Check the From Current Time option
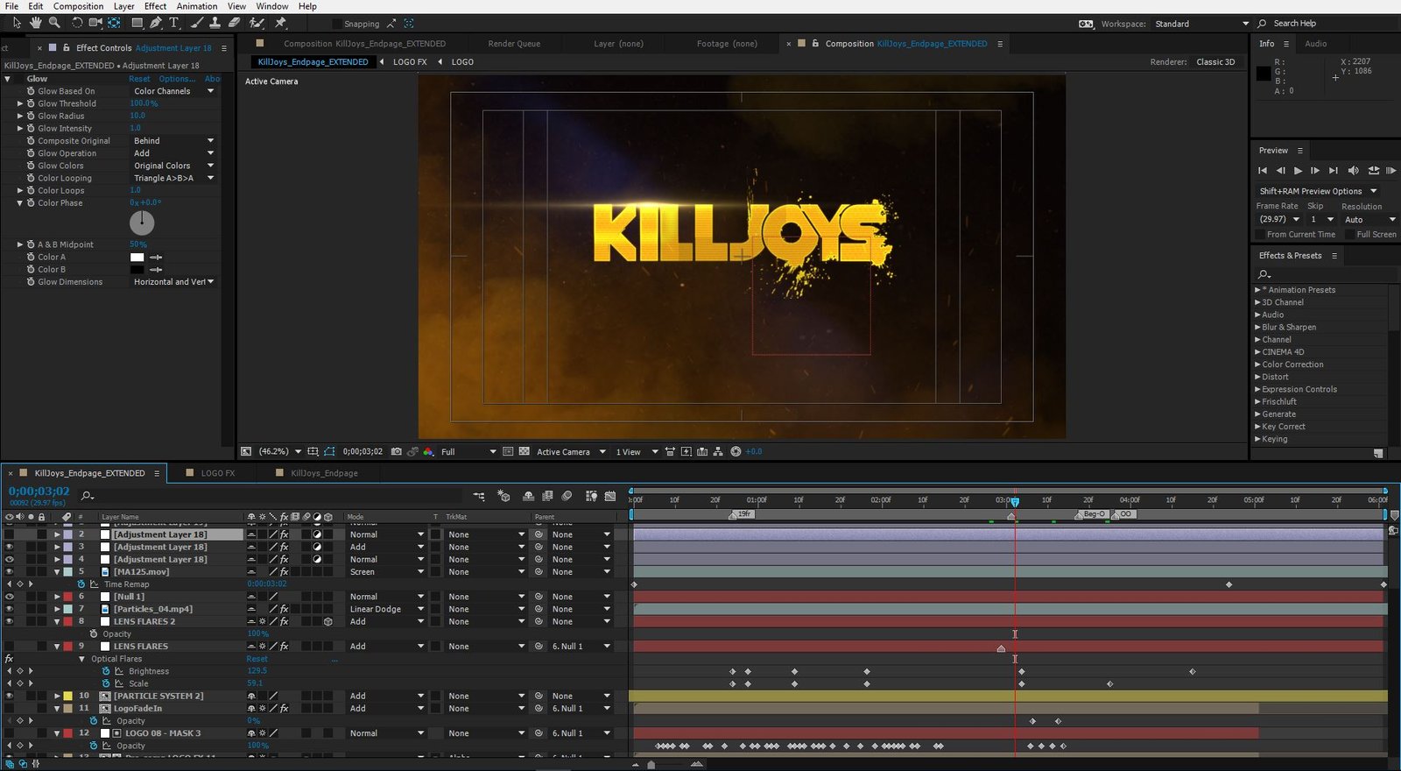Image resolution: width=1401 pixels, height=771 pixels. [1260, 234]
